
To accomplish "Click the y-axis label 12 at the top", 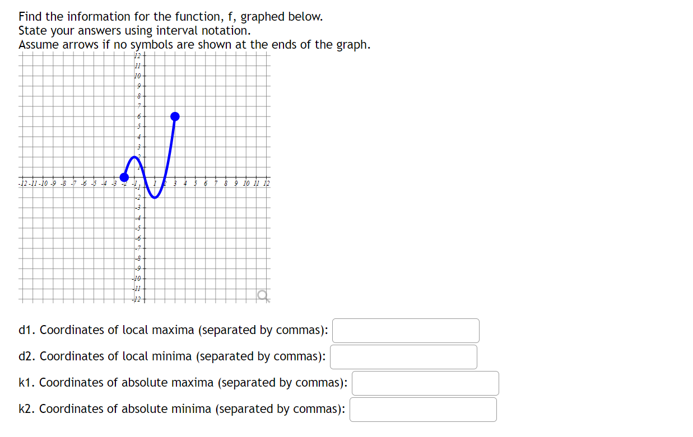I will click(x=138, y=55).
